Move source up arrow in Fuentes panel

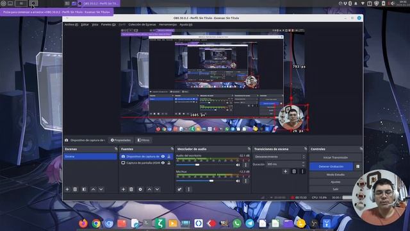[x=149, y=189]
